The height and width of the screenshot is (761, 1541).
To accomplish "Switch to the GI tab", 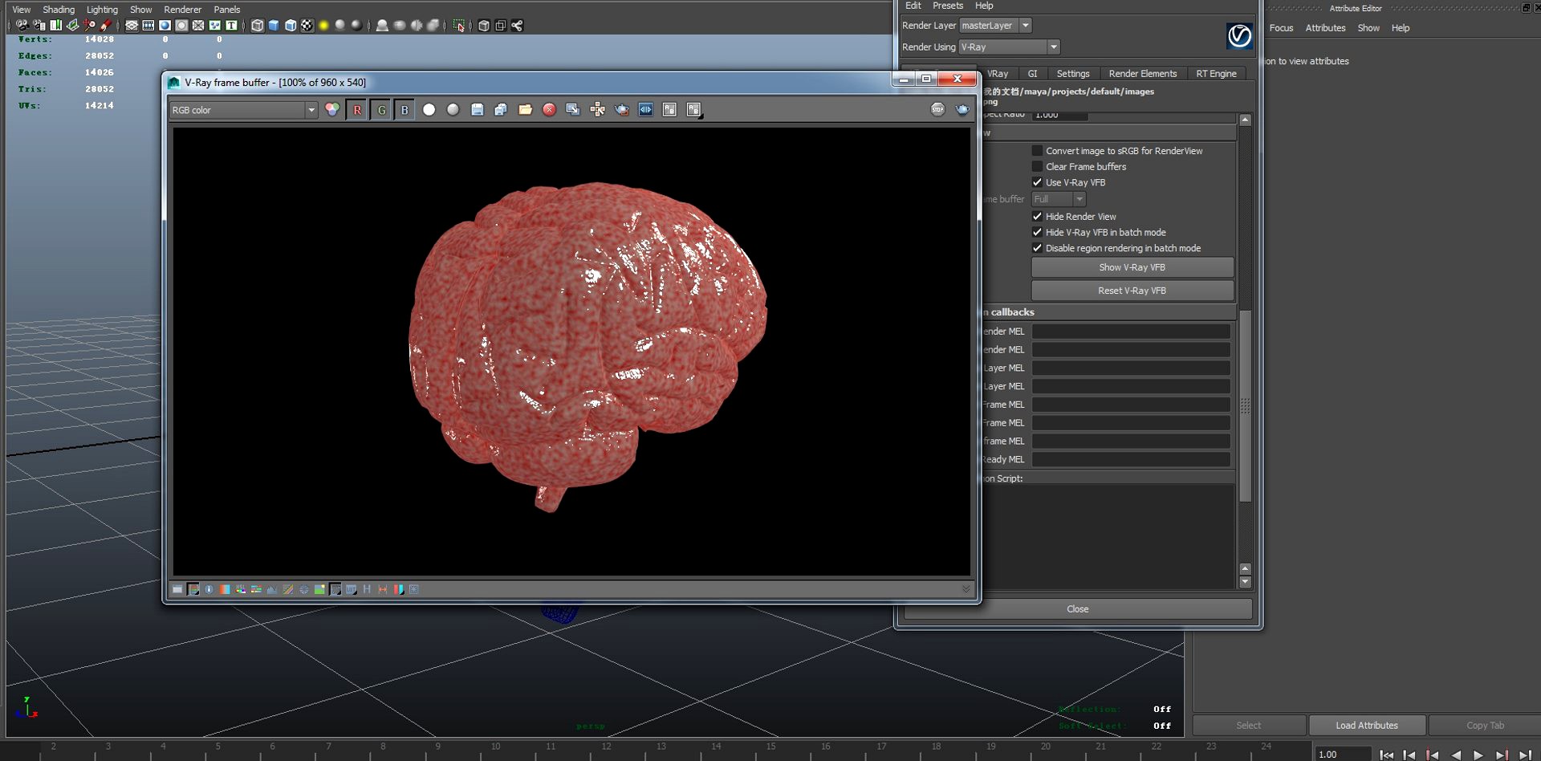I will (1032, 73).
